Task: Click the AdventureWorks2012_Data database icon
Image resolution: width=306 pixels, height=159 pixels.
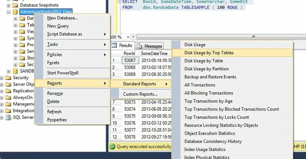Action: coord(15,12)
